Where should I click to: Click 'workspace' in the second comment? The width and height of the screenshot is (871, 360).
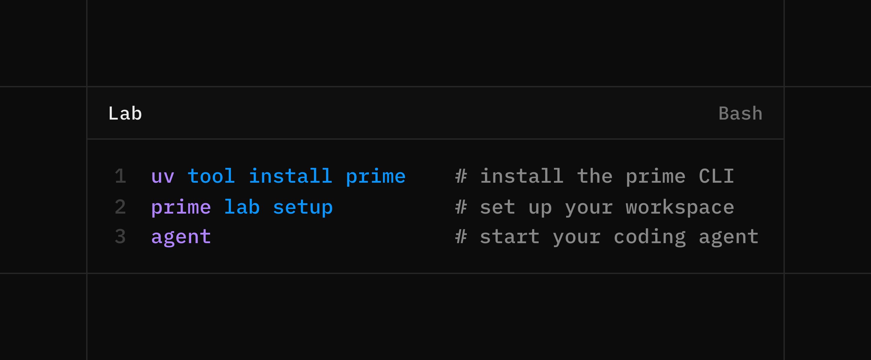click(680, 207)
